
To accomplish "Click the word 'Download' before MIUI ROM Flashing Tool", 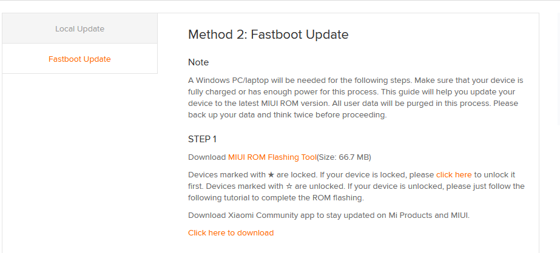I will point(207,157).
